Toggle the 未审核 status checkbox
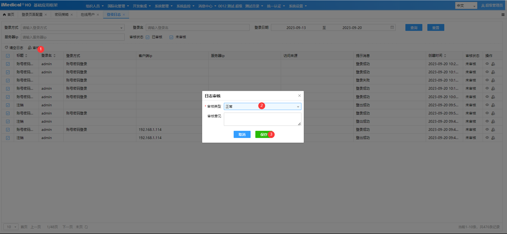 [171, 37]
